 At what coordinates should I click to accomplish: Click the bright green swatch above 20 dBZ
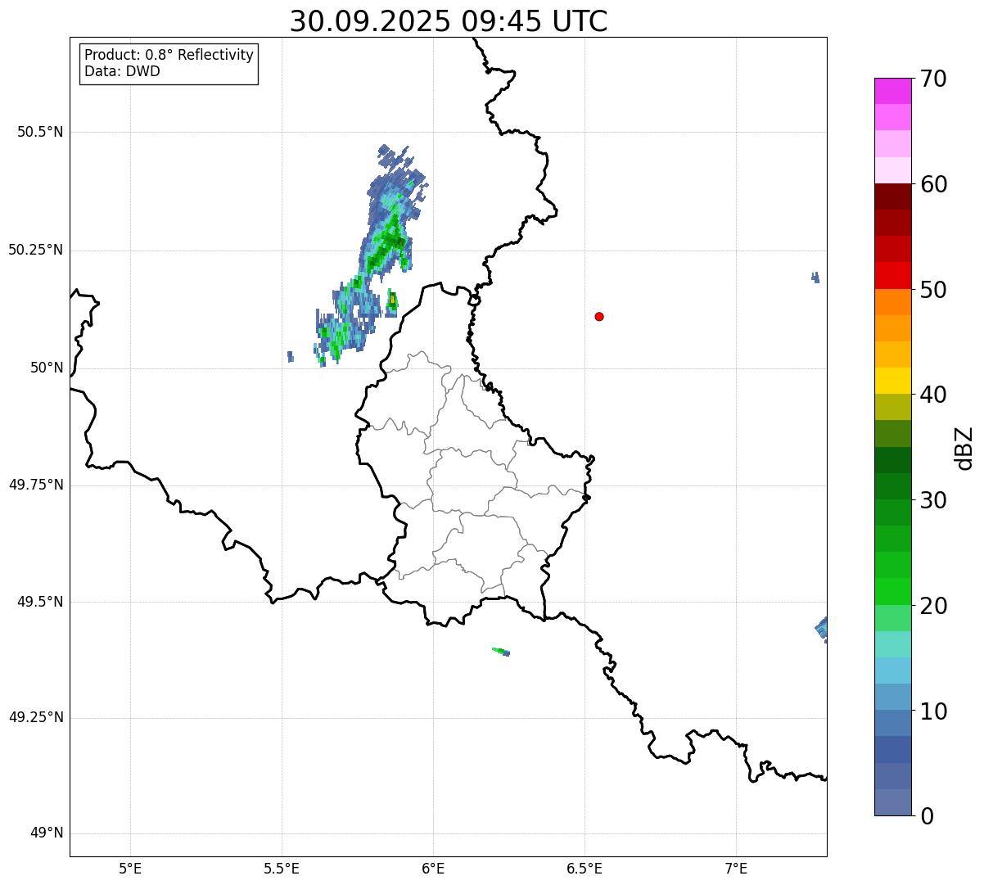(x=892, y=591)
